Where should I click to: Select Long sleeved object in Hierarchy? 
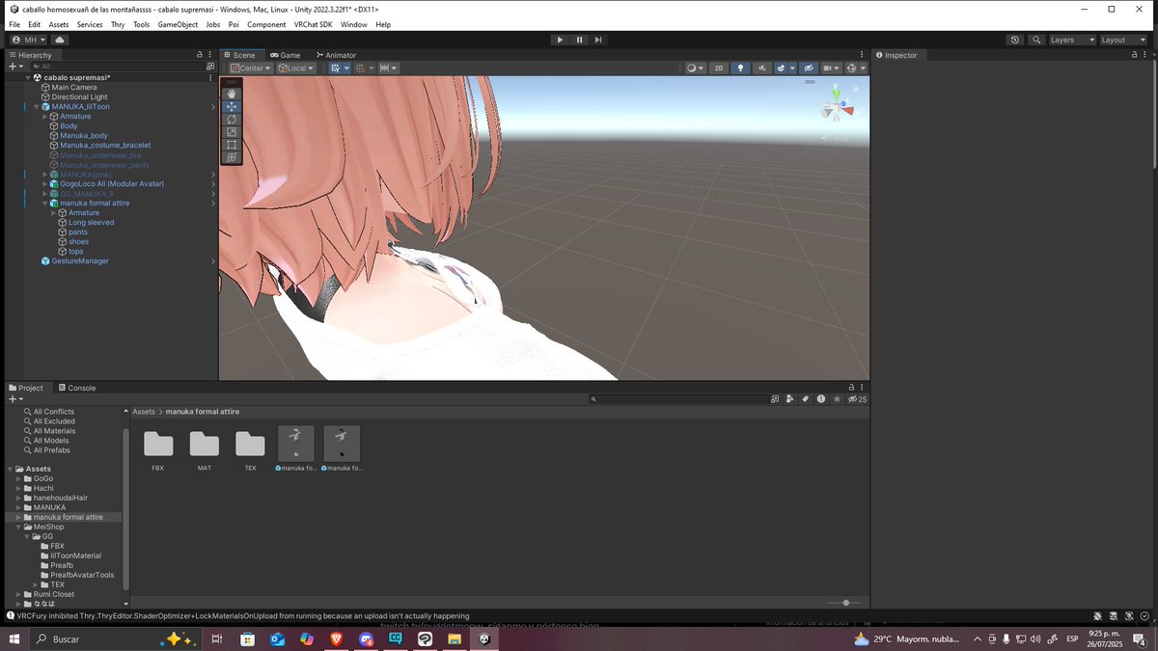[x=91, y=223]
